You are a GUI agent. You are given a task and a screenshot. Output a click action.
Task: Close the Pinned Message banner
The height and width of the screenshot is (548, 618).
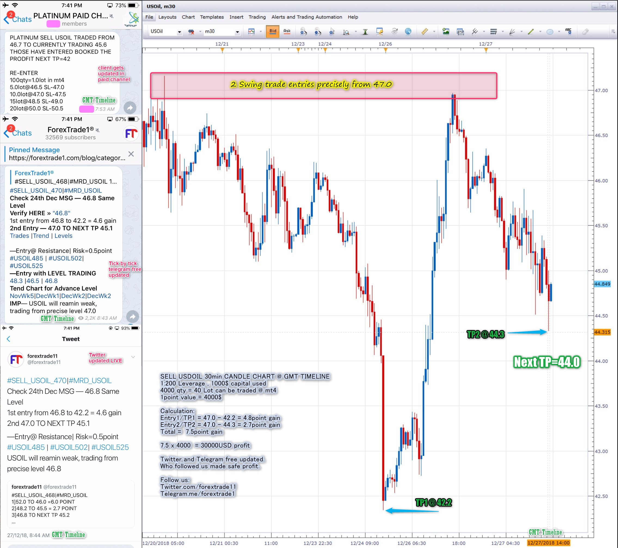coord(131,154)
